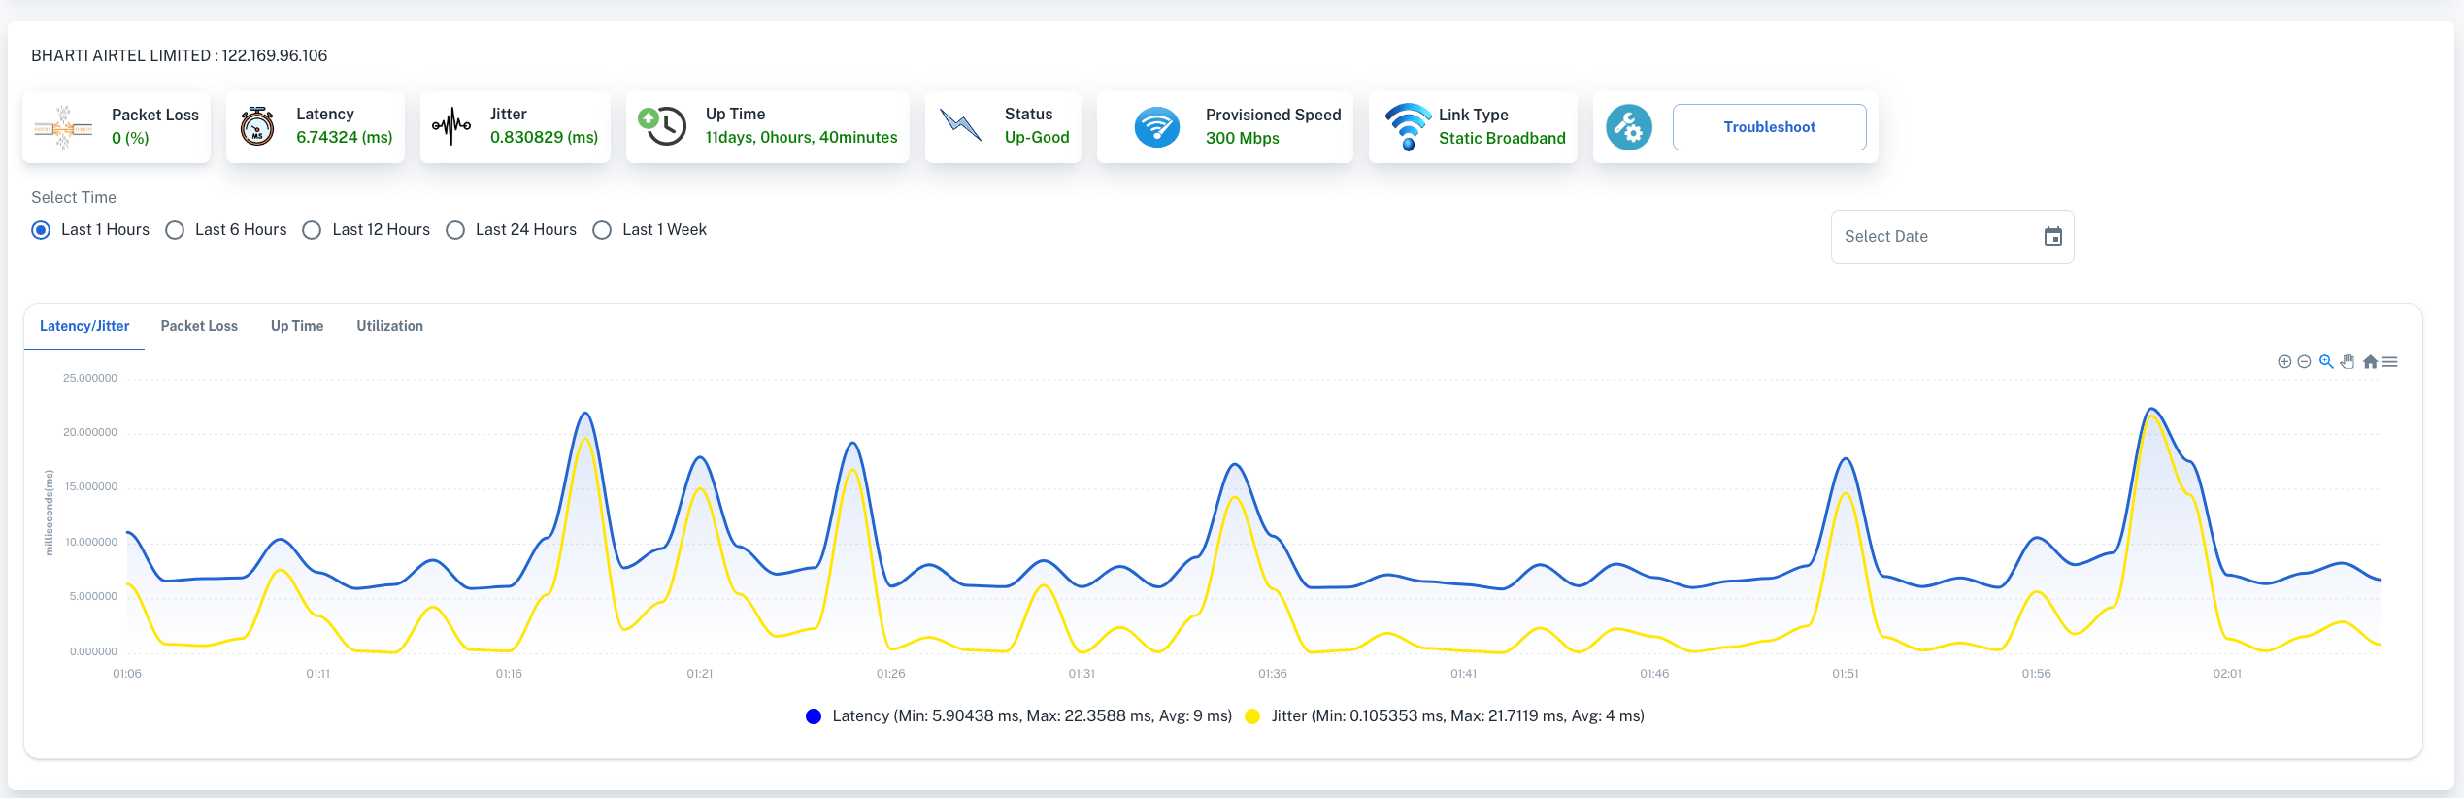This screenshot has height=798, width=2464.
Task: Reset chart zoom with home icon
Action: (2370, 362)
